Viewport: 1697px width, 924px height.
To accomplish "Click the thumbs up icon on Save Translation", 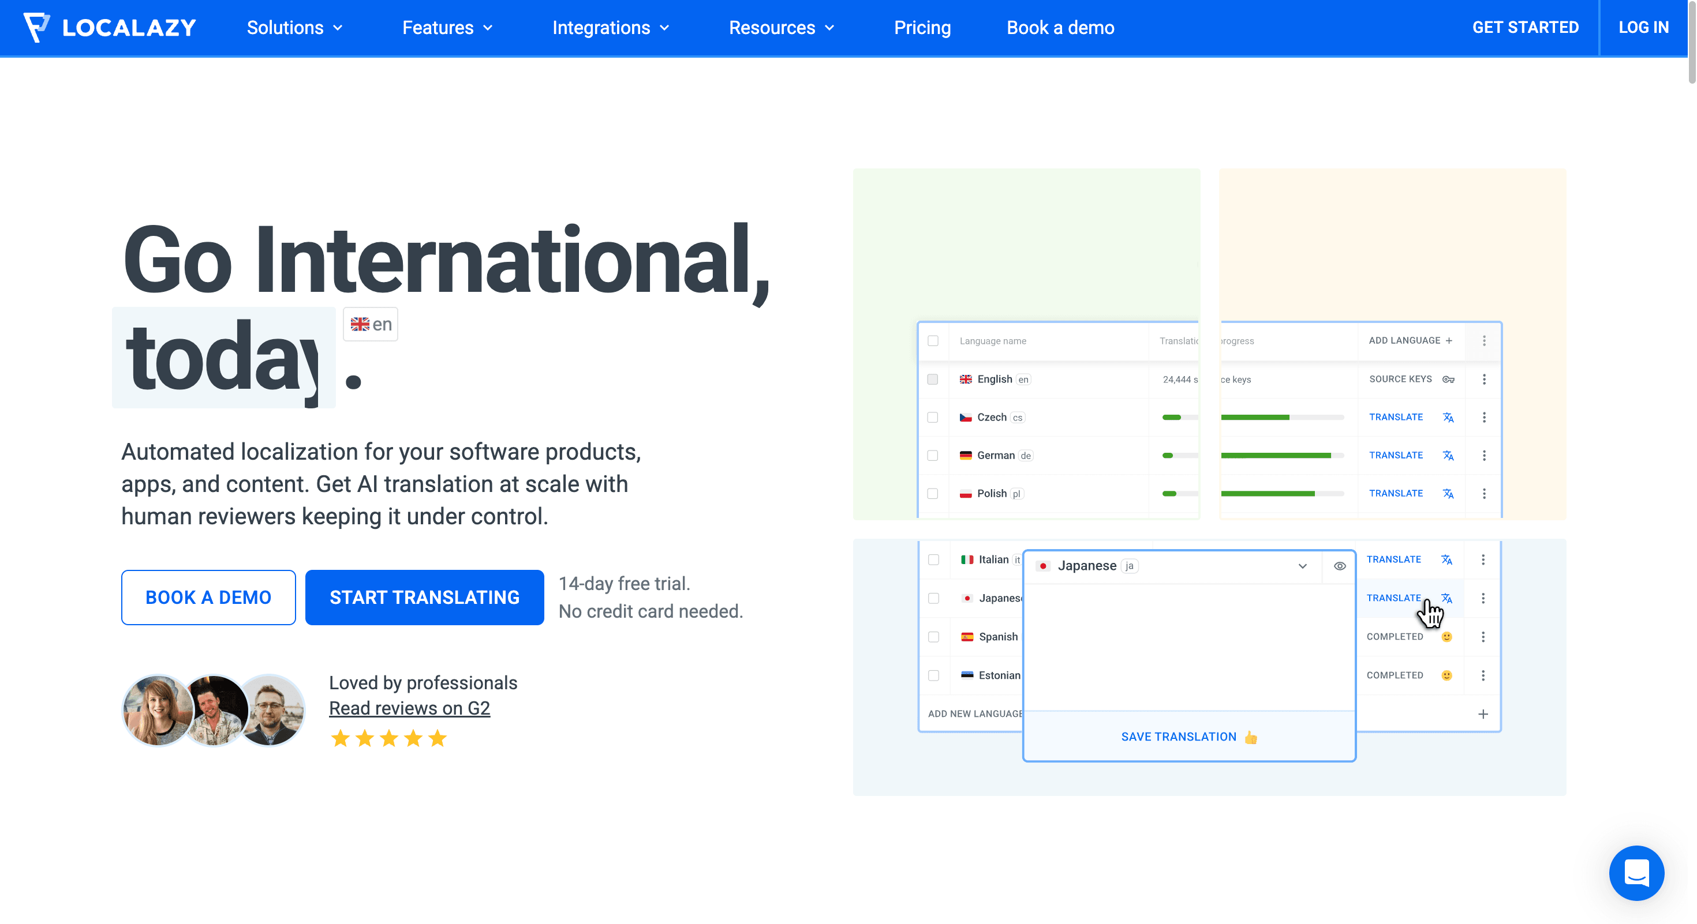I will [1251, 737].
